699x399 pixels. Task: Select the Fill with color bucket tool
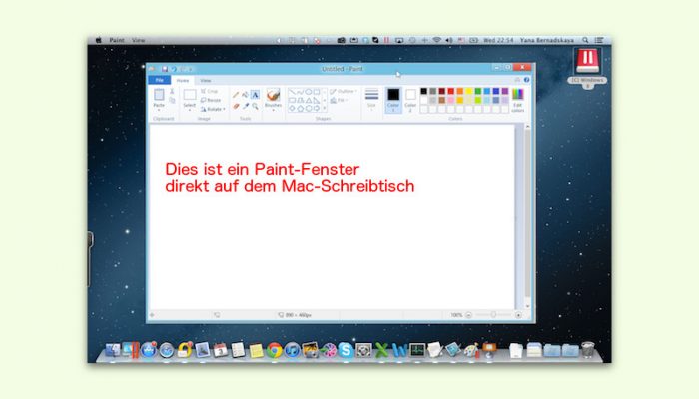pyautogui.click(x=246, y=95)
